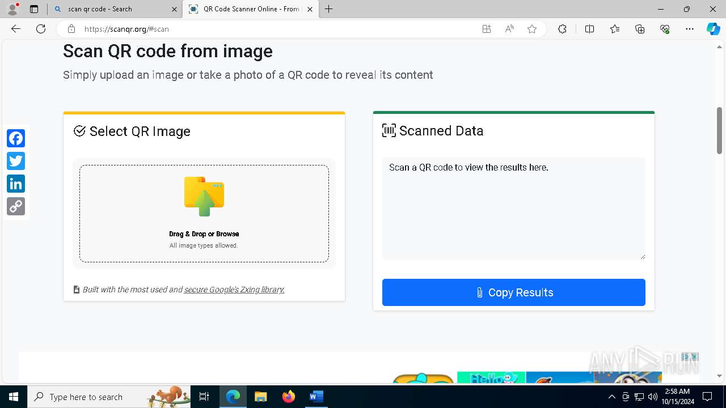Close the scan qr code - Search tab

click(174, 9)
